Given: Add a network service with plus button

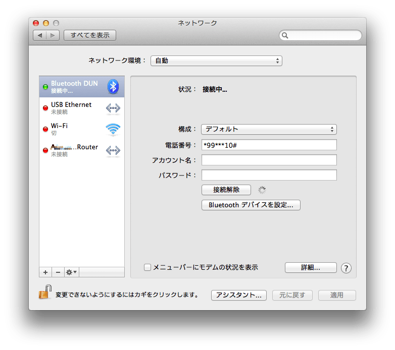Looking at the screenshot, I should tap(45, 272).
